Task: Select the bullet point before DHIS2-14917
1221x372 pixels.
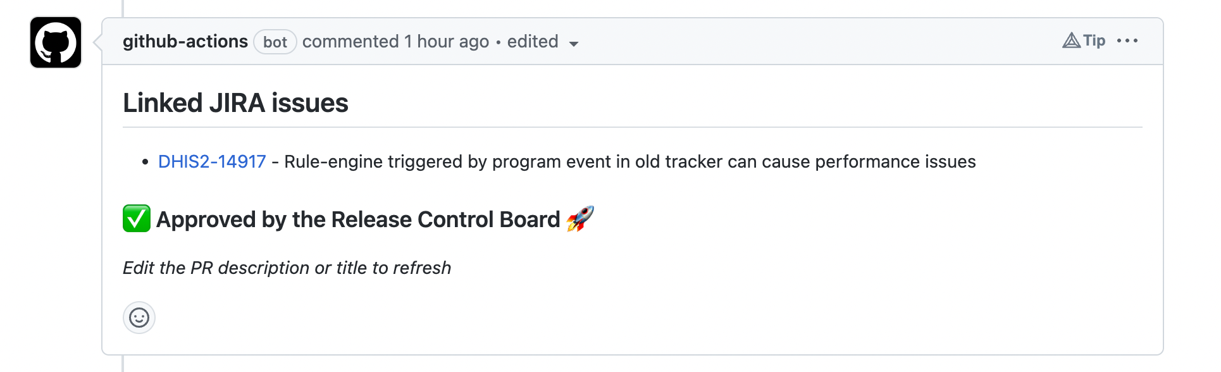Action: (146, 163)
